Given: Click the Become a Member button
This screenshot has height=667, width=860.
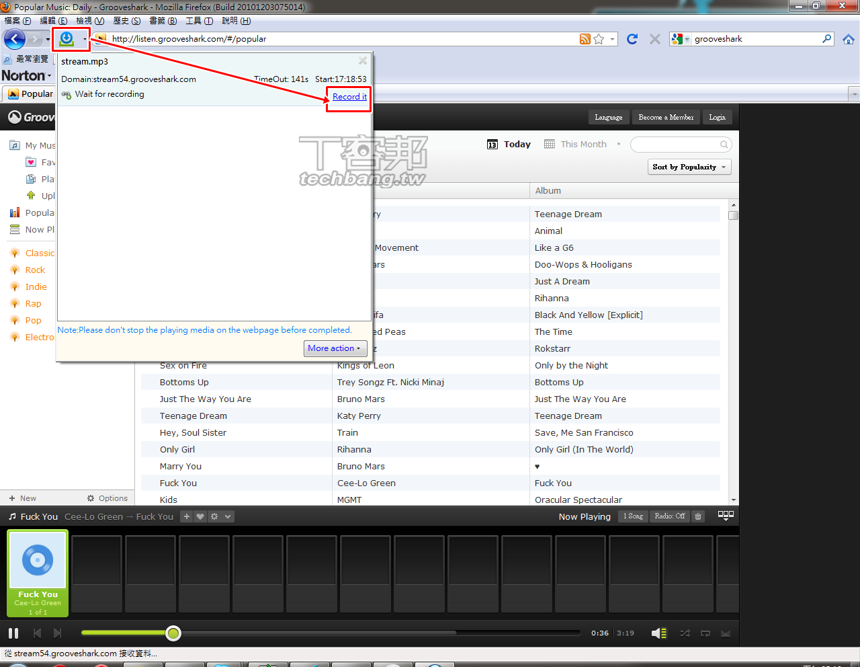Looking at the screenshot, I should pyautogui.click(x=666, y=116).
